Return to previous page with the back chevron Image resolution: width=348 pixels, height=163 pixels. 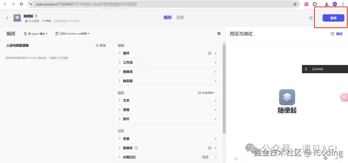[7, 18]
